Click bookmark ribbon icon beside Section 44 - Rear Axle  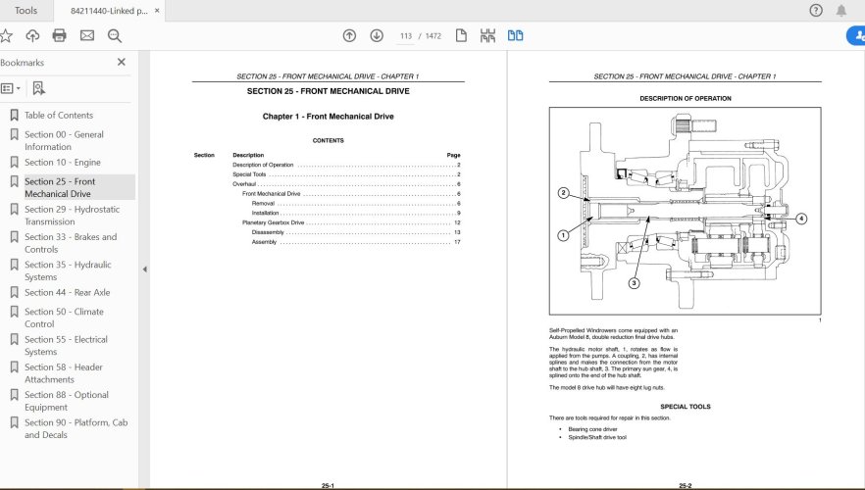[x=15, y=293]
